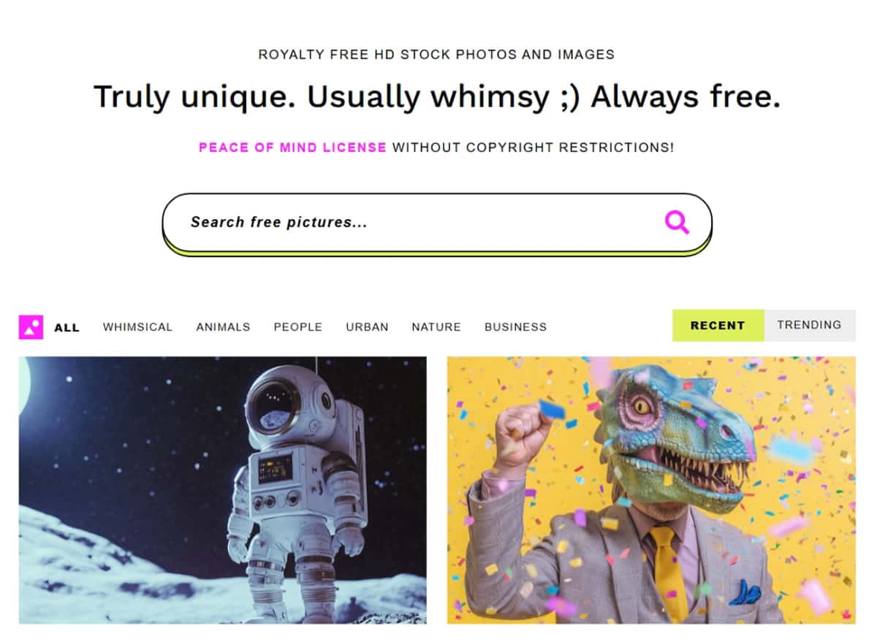Select the ALL category filter label
The image size is (877, 642).
coord(67,327)
